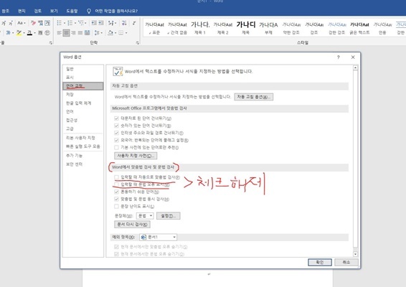Open the change case Aa dropdown
406x287 pixels.
pos(22,23)
